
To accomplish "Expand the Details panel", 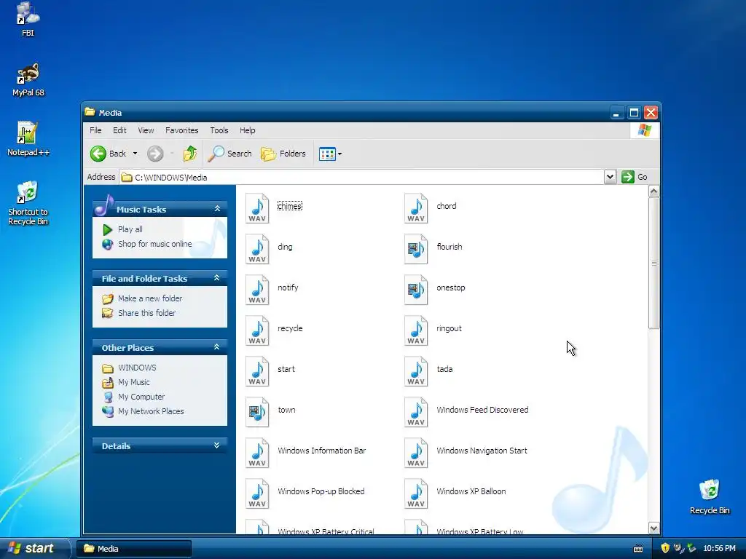I will [x=217, y=445].
